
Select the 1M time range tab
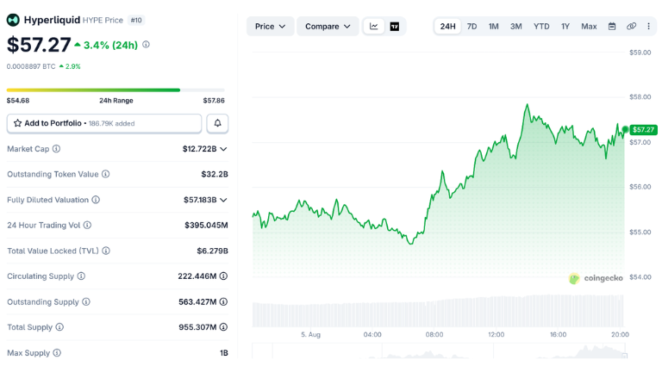pos(494,26)
